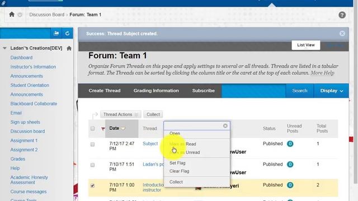
Task: Click the Unread Posts column header
Action: [294, 128]
